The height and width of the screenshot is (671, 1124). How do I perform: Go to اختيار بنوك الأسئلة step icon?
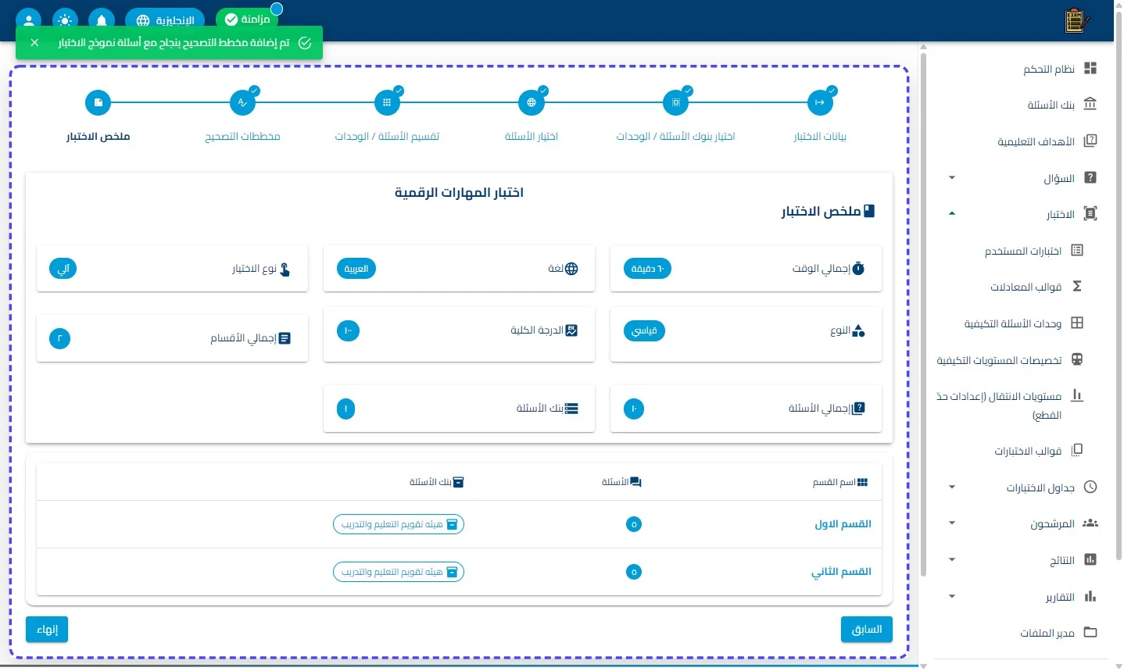coord(675,102)
